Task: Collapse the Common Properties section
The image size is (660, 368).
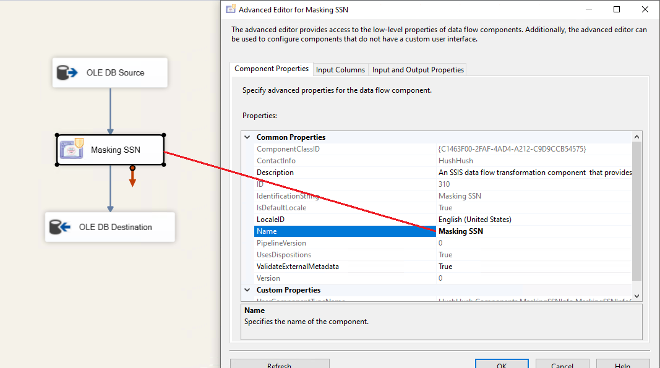Action: pos(247,137)
